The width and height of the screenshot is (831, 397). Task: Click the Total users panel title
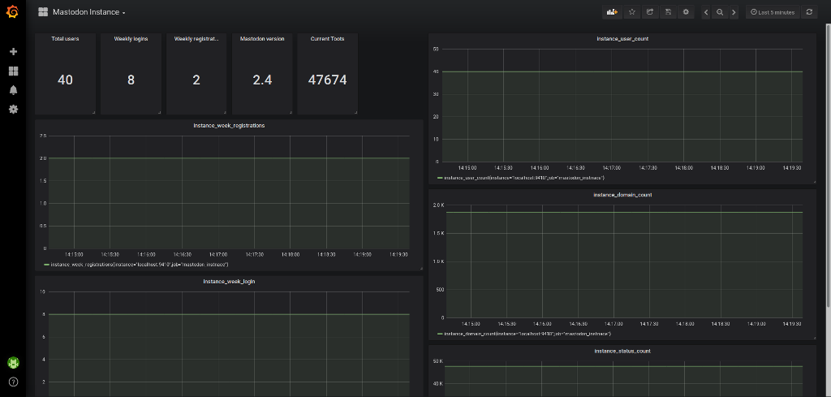[x=65, y=39]
